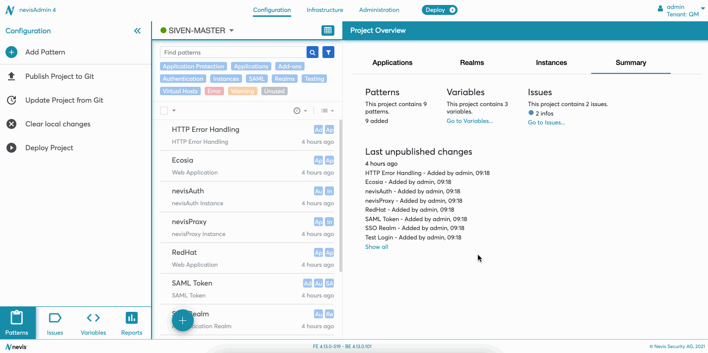This screenshot has height=353, width=708.
Task: Click the Add Pattern plus icon
Action: [x=11, y=52]
